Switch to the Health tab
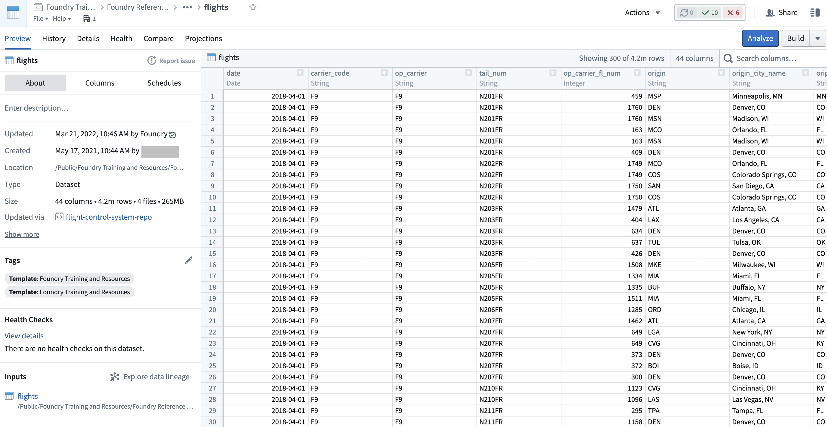 [121, 39]
